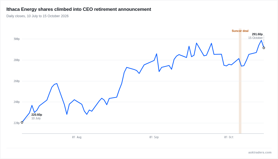Click the shaded Suncor deal vertical band
The height and width of the screenshot is (159, 278).
(240, 81)
